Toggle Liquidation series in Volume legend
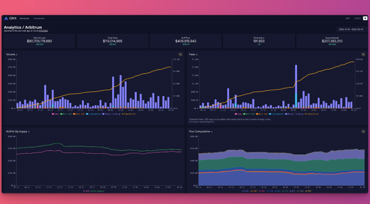Image resolution: width=370 pixels, height=204 pixels. click(94, 114)
